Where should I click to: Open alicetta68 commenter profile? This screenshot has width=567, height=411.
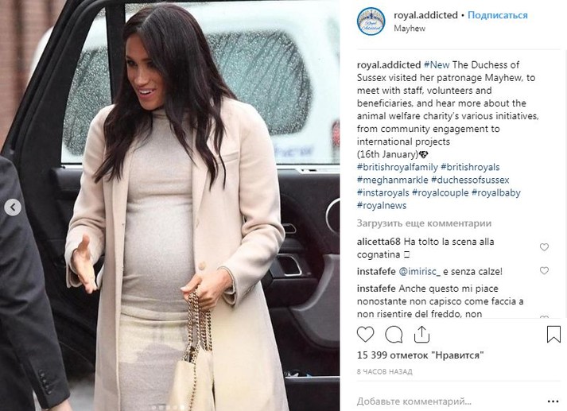[x=379, y=242]
